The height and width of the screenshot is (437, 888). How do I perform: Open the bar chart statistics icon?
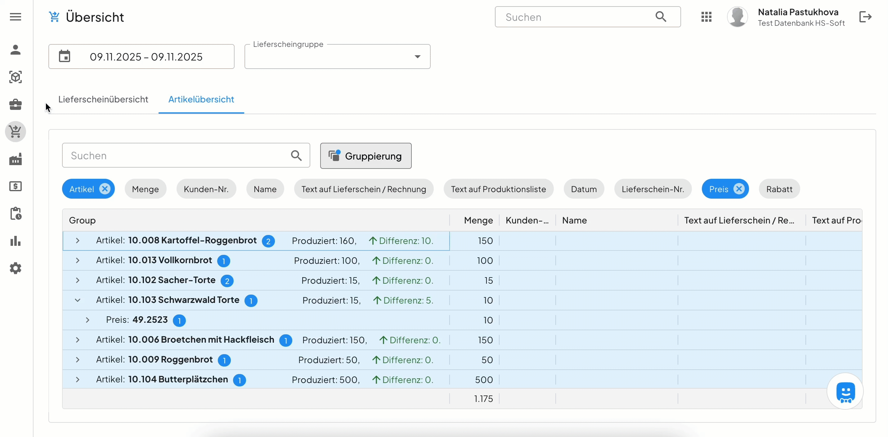tap(16, 241)
